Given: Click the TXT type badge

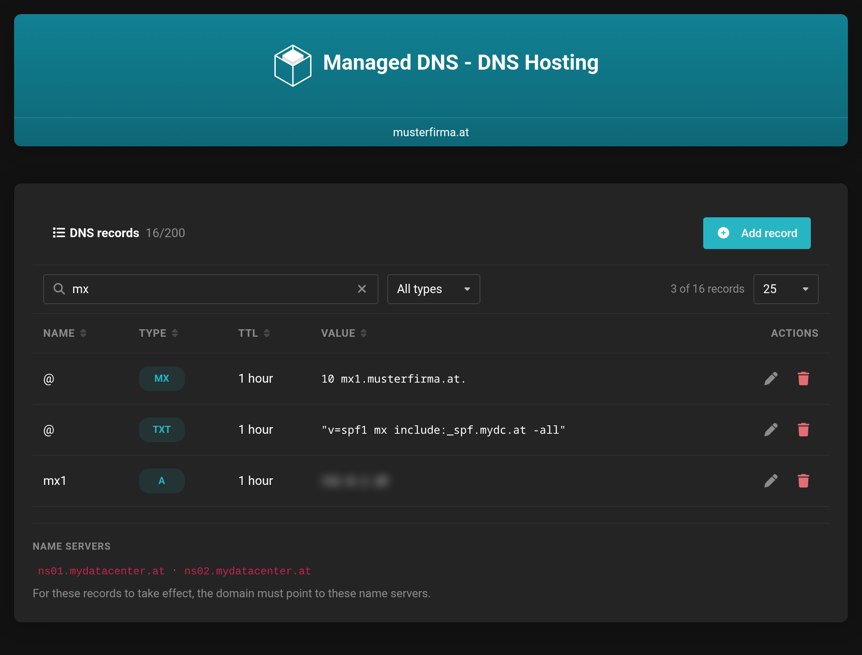Looking at the screenshot, I should click(162, 430).
